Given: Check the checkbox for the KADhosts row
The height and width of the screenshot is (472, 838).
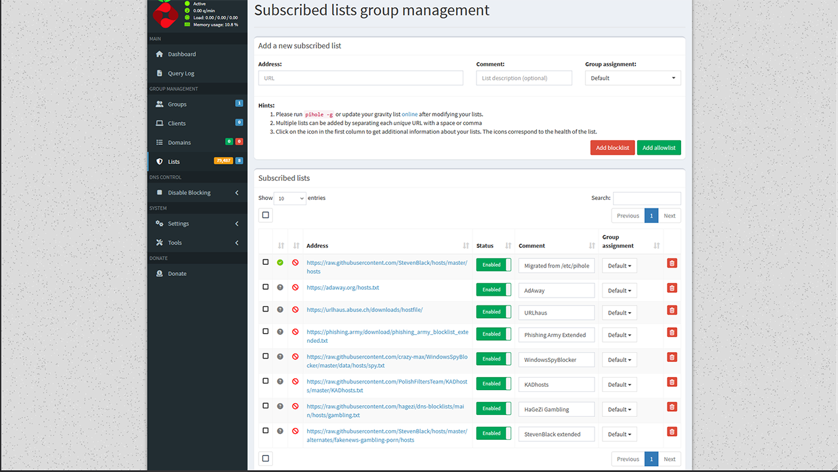Looking at the screenshot, I should tap(266, 381).
